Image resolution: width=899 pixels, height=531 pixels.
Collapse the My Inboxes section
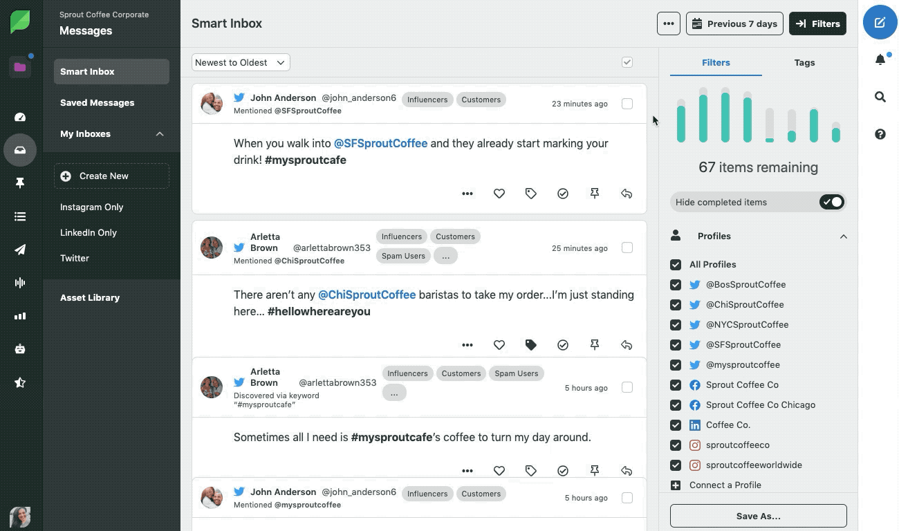(x=160, y=134)
